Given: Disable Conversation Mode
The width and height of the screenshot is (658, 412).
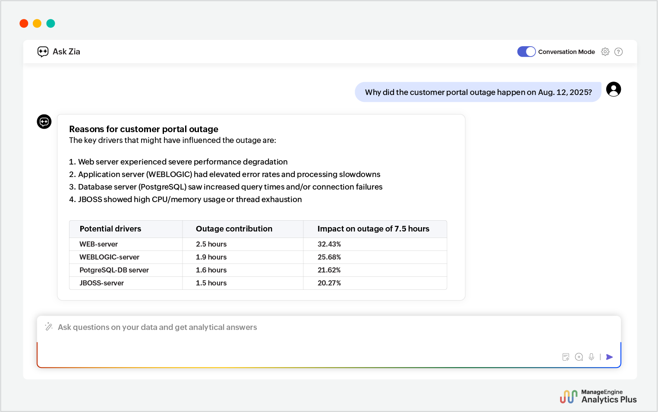Looking at the screenshot, I should pos(526,51).
